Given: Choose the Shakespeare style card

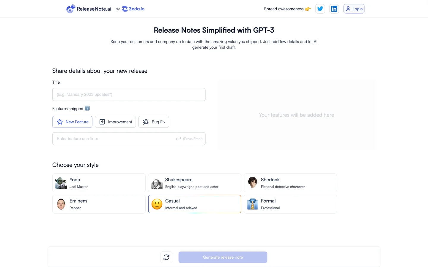Looking at the screenshot, I should (194, 183).
